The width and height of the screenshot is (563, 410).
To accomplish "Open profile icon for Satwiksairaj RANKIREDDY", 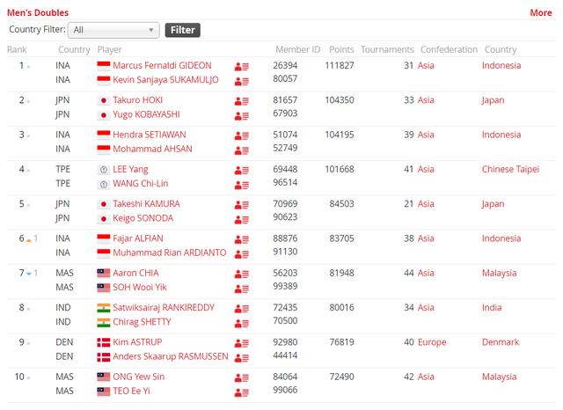I will pyautogui.click(x=242, y=309).
